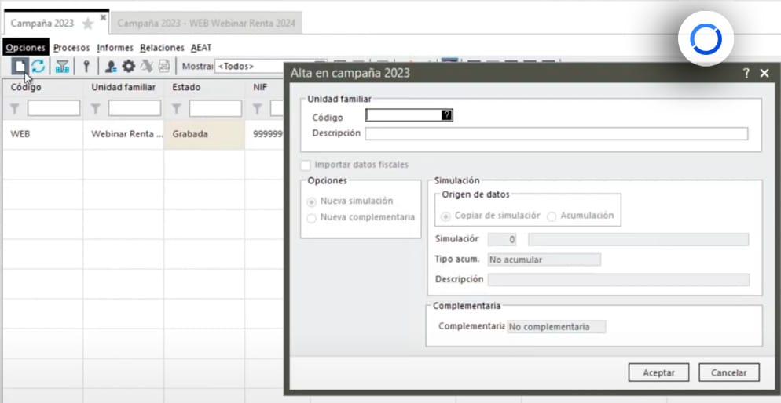Switch to Campaña 2023 - WEB Webinar tab
781x403 pixels.
[x=206, y=24]
